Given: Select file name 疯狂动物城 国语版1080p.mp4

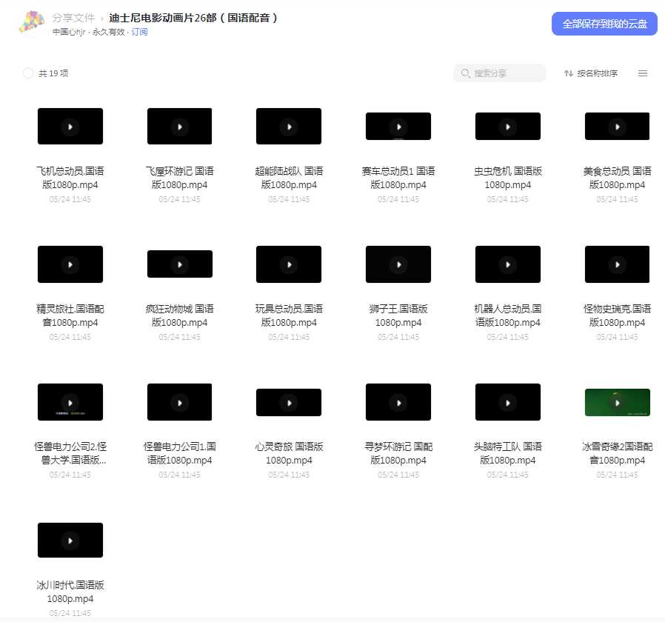Looking at the screenshot, I should (x=179, y=315).
